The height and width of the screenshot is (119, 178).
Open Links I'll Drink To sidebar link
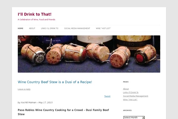coord(131,92)
